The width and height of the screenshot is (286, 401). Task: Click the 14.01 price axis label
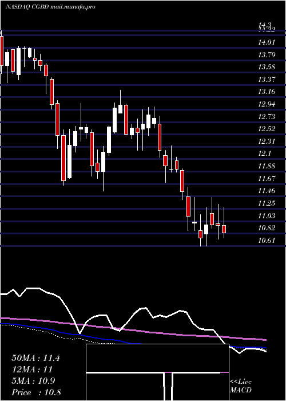[267, 42]
